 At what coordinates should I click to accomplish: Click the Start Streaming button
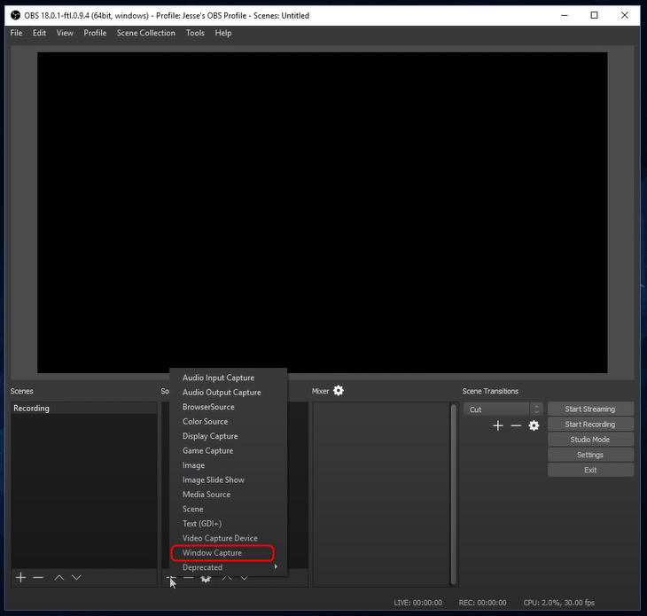click(x=590, y=409)
